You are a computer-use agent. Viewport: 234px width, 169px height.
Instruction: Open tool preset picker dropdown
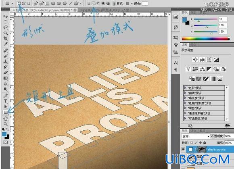point(12,3)
